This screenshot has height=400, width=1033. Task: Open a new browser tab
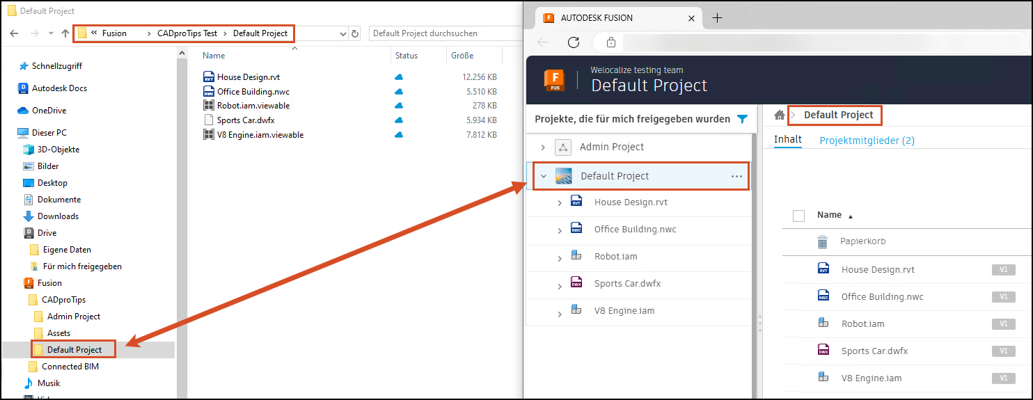717,18
